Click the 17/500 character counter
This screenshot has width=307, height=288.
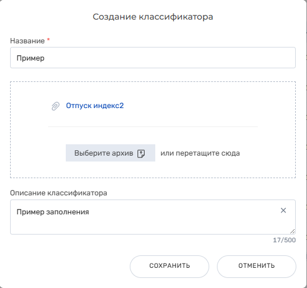coord(284,240)
